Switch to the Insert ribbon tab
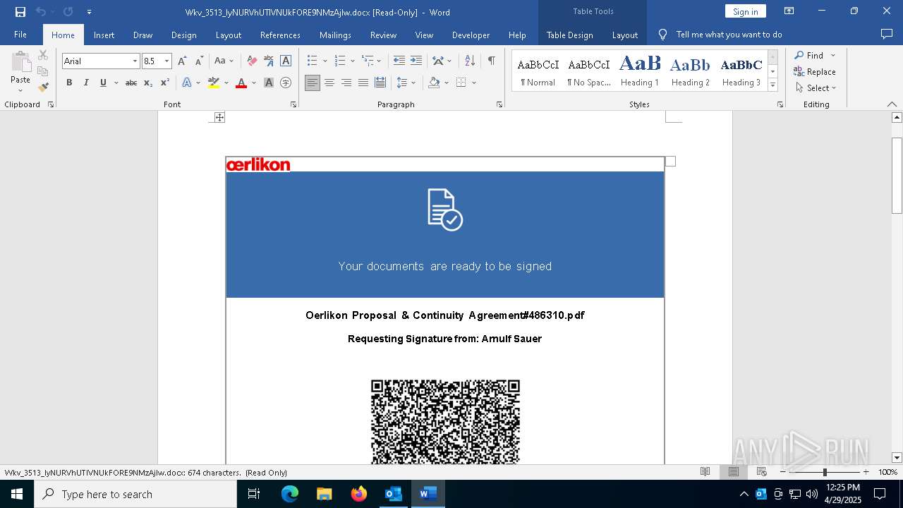903x508 pixels. tap(104, 35)
